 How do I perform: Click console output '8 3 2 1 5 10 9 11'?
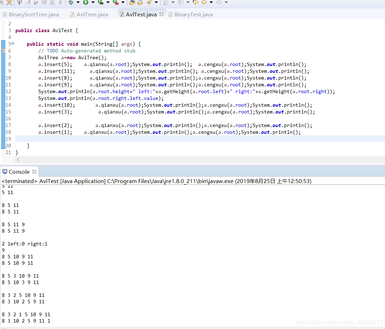pyautogui.click(x=26, y=314)
